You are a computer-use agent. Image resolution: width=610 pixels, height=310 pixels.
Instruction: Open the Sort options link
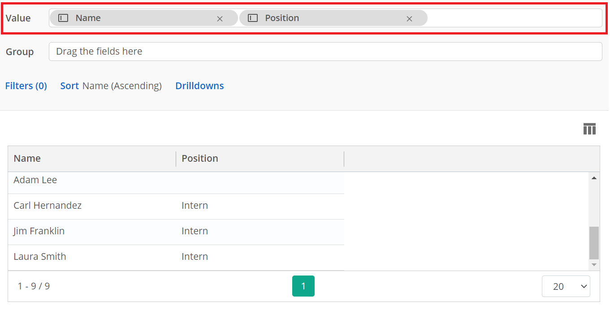[x=69, y=86]
